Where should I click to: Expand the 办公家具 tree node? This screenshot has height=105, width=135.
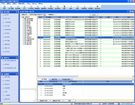click(x=23, y=32)
